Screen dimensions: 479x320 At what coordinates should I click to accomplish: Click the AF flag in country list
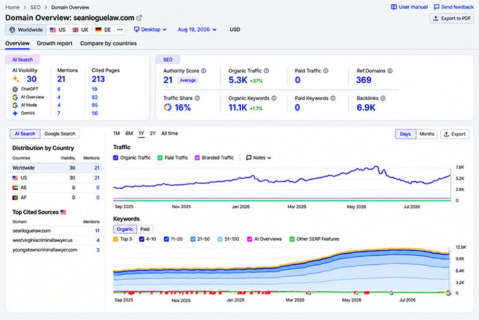[x=15, y=197]
